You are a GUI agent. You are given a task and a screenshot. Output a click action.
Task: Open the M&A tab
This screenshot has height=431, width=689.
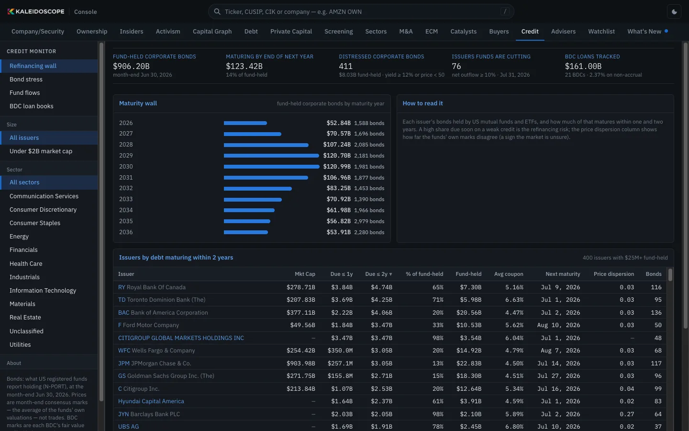pos(406,32)
